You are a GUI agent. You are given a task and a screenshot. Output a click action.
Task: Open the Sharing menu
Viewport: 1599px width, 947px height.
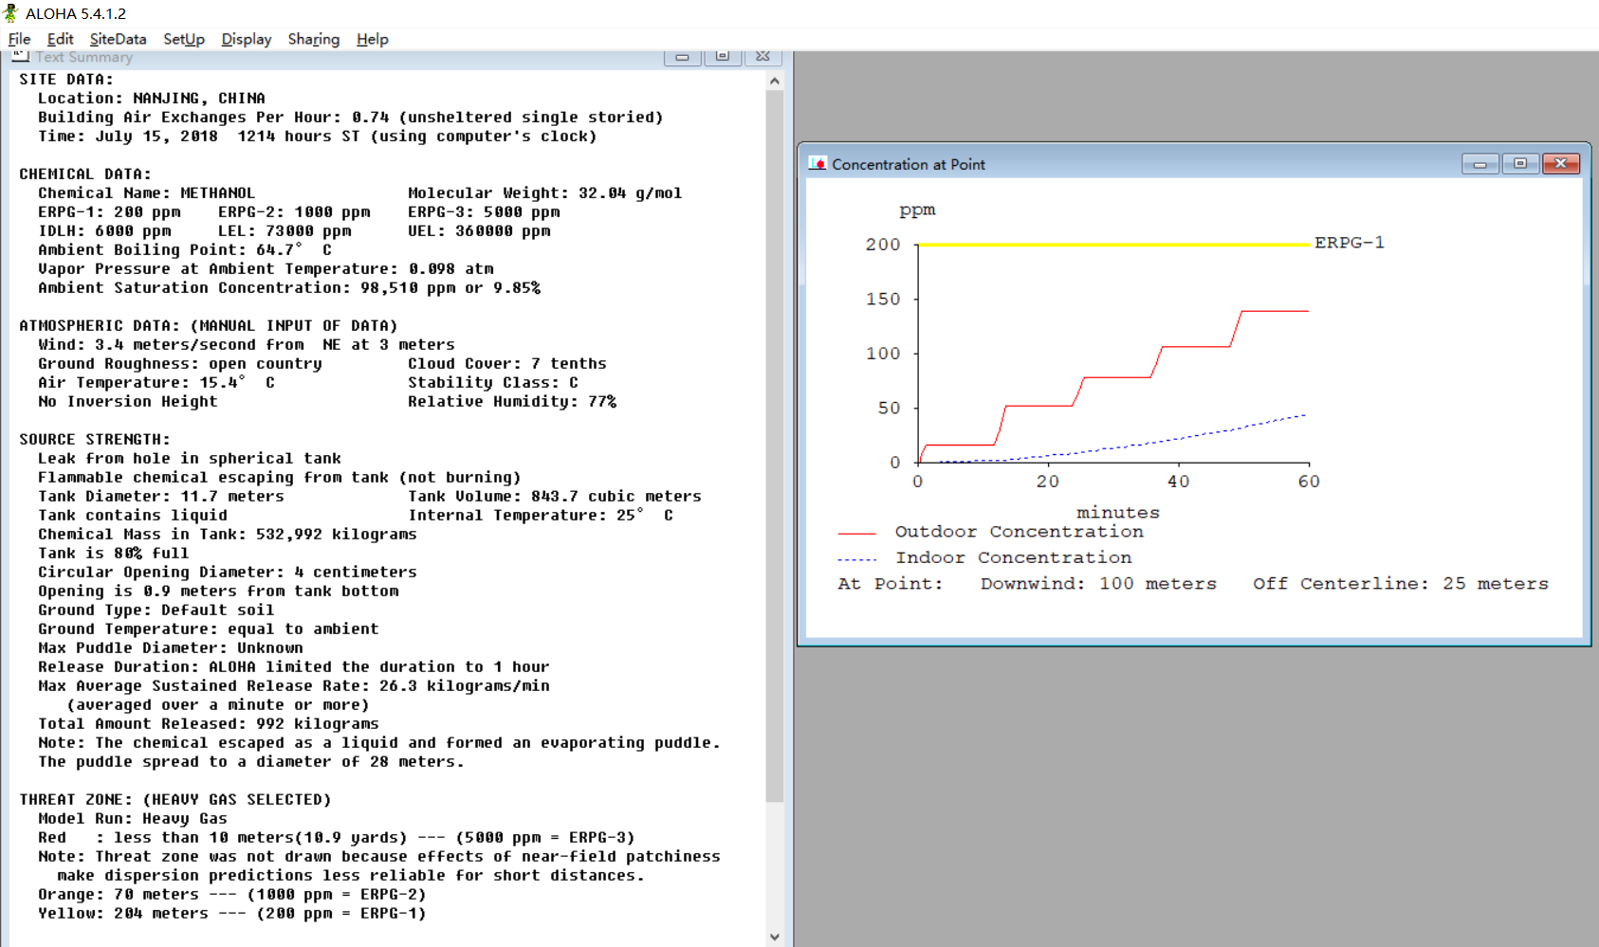click(x=314, y=39)
